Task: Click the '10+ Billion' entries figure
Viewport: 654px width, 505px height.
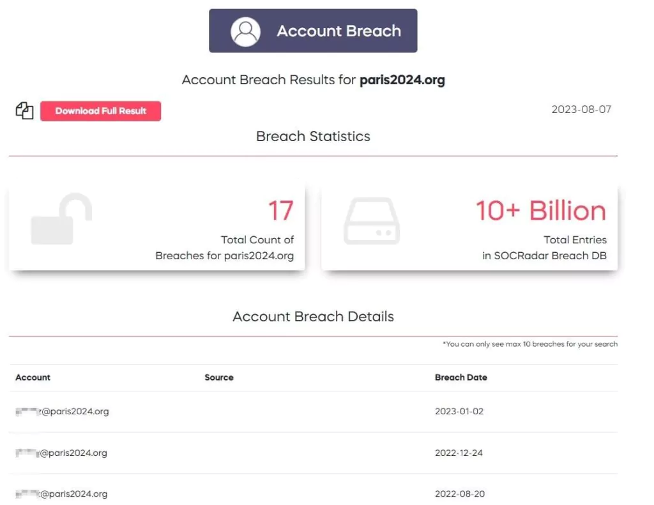Action: click(540, 210)
